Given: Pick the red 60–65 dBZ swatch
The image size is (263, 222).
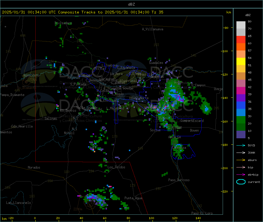Looking at the screenshot, I should (241, 40).
